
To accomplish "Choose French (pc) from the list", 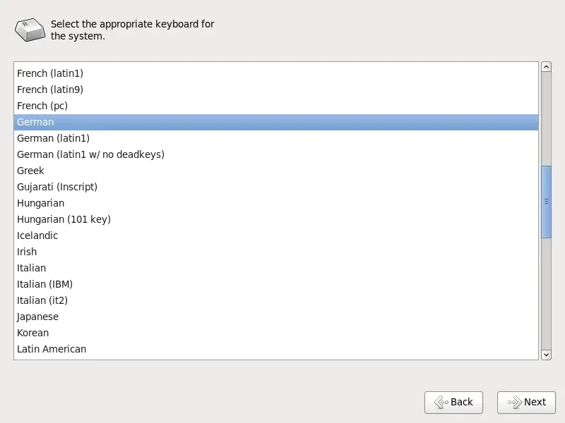I will click(x=276, y=106).
